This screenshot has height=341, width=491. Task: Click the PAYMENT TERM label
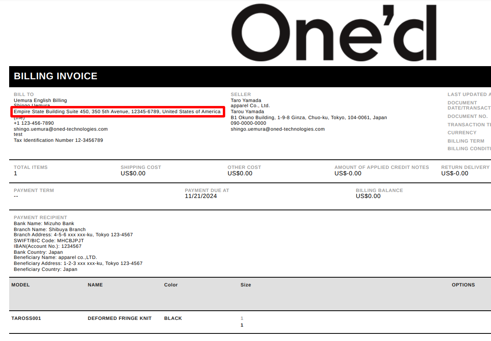34,190
